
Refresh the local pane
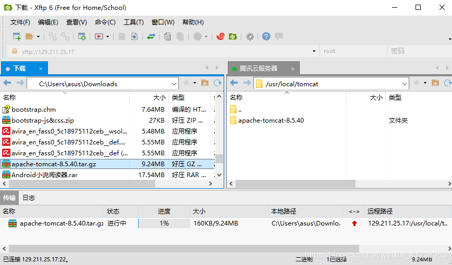(x=217, y=83)
